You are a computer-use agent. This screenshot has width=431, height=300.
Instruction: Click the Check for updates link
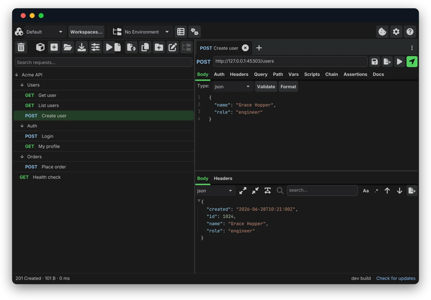[395, 278]
